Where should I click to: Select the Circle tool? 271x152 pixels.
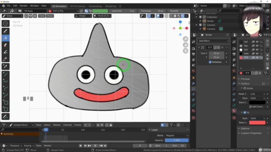point(6,109)
